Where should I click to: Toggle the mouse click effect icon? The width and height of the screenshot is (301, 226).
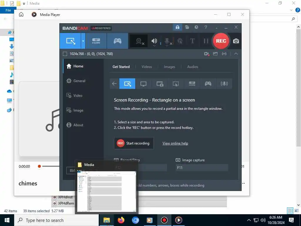tap(180, 41)
